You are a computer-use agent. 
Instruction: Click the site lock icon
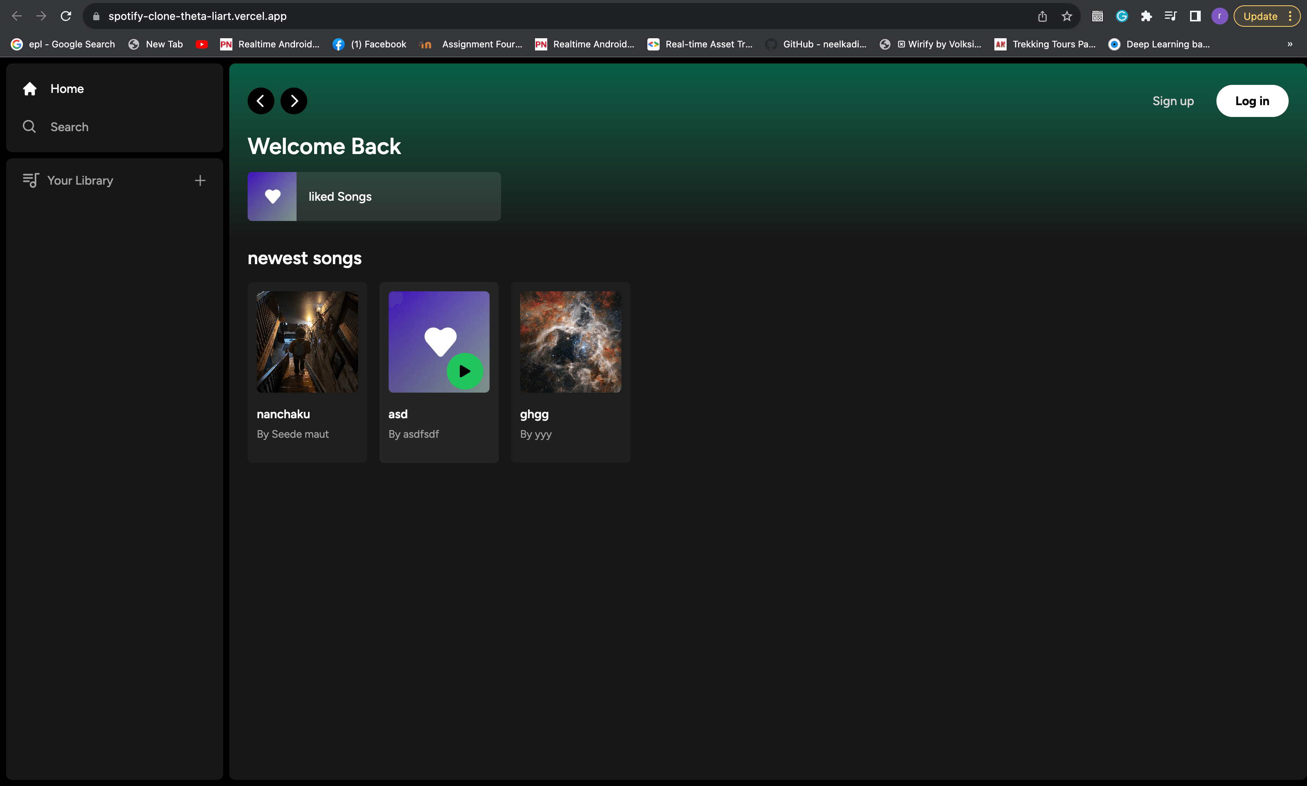96,16
